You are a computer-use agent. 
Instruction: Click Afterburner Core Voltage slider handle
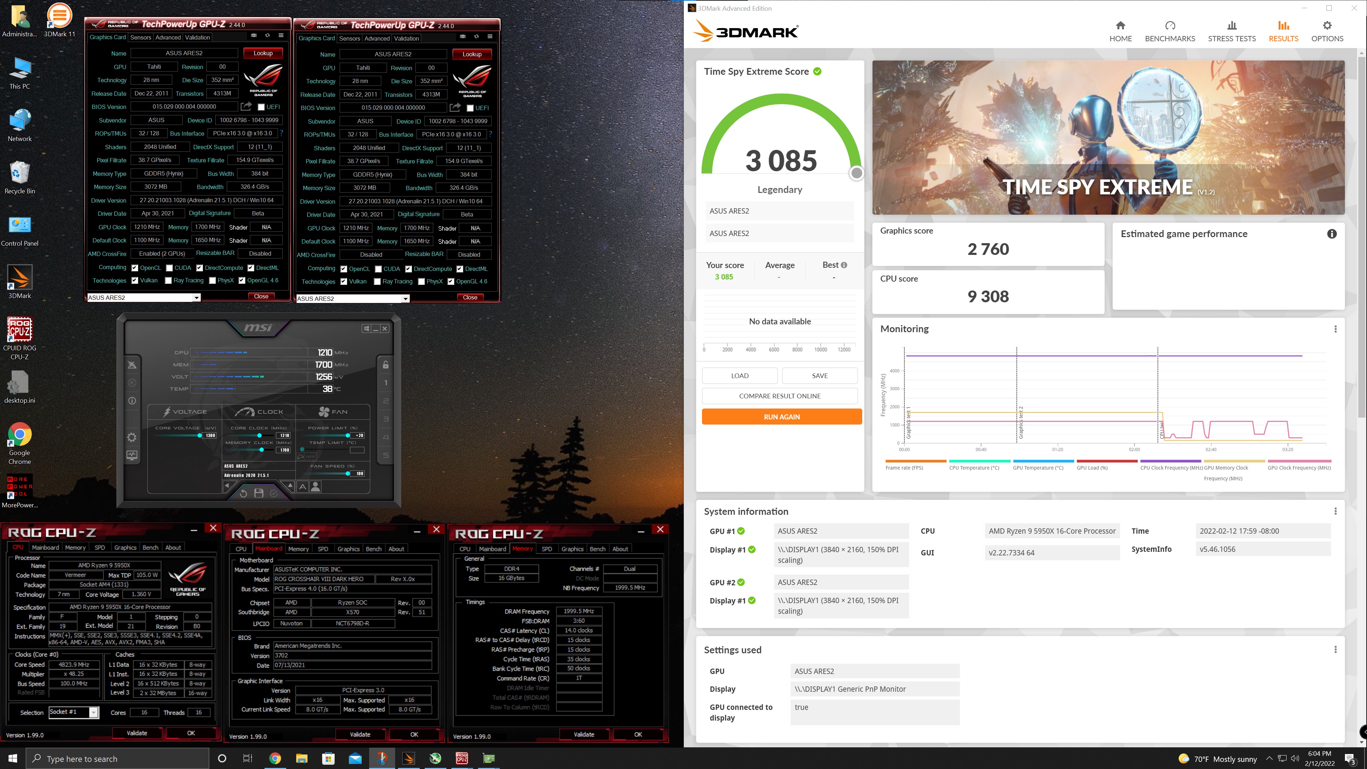pyautogui.click(x=200, y=435)
